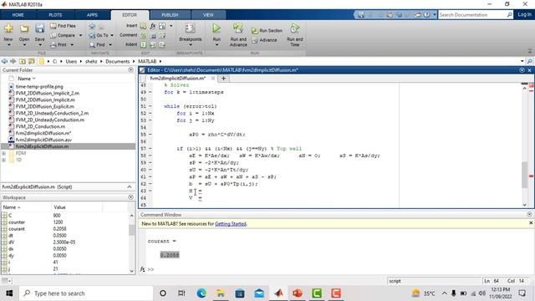Viewport: 535px width, 301px height.
Task: Click the New file icon
Action: click(8, 29)
